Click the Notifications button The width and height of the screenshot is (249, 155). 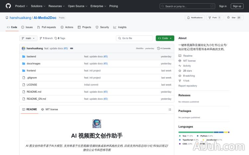pos(195,18)
